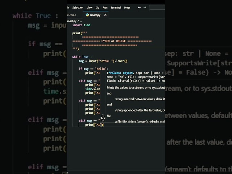Click the 'end' parameter label in tooltip
Viewport: 232px width, 174px height.
(x=109, y=105)
